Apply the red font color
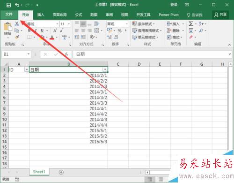 point(52,37)
